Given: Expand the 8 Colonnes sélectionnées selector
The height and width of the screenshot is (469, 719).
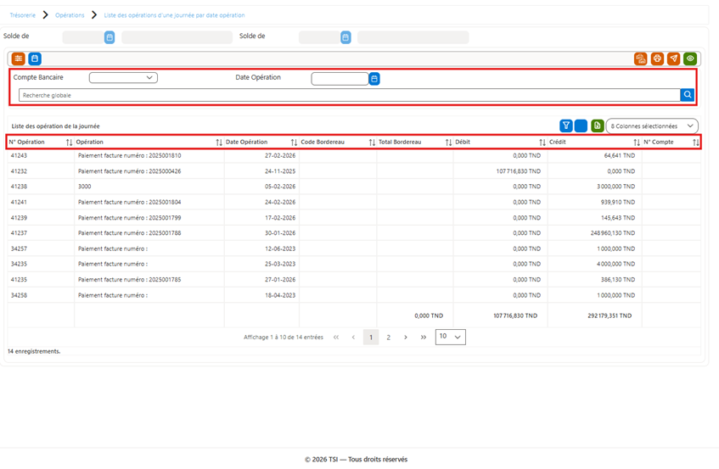Looking at the screenshot, I should (x=652, y=126).
